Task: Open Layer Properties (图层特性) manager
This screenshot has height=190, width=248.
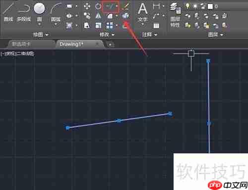Action: pyautogui.click(x=176, y=15)
